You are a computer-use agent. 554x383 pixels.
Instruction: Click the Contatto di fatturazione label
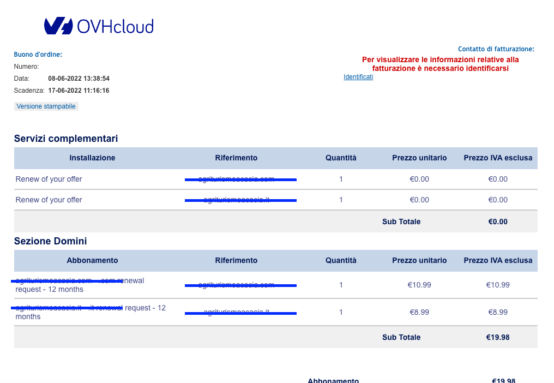pos(496,49)
